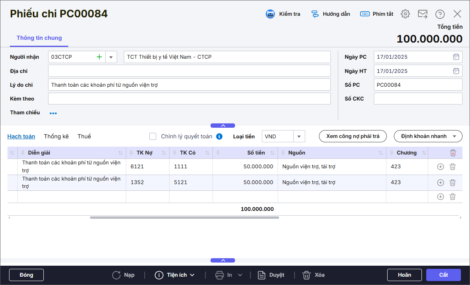Click the Lý do chi input field

(189, 85)
